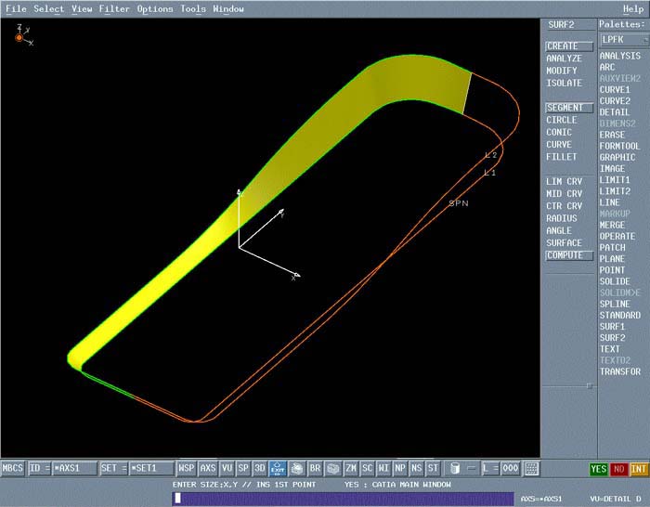This screenshot has height=507, width=650.
Task: Open the Filter menu
Action: click(114, 9)
